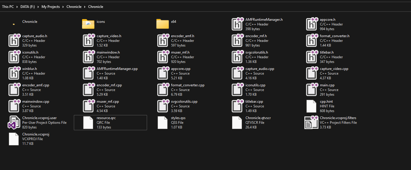Image resolution: width=411 pixels, height=170 pixels.
Task: Expand the chevron after DATA (F:)
Action: (x=38, y=7)
